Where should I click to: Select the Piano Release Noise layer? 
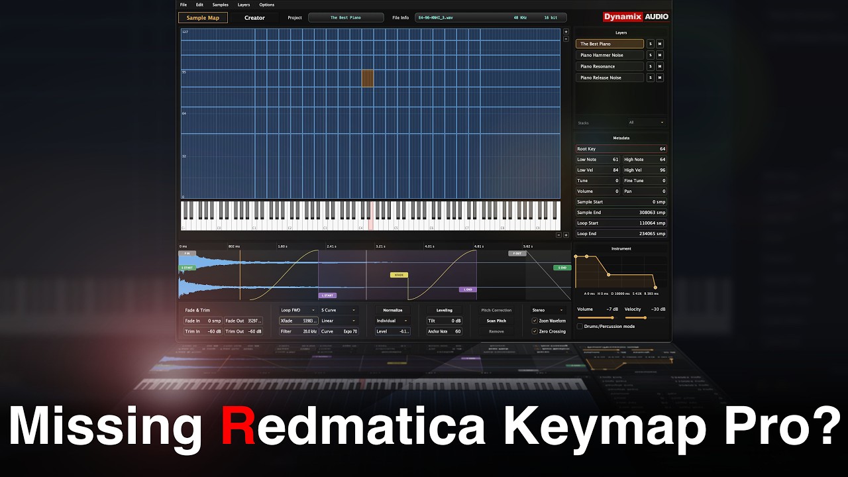click(609, 78)
